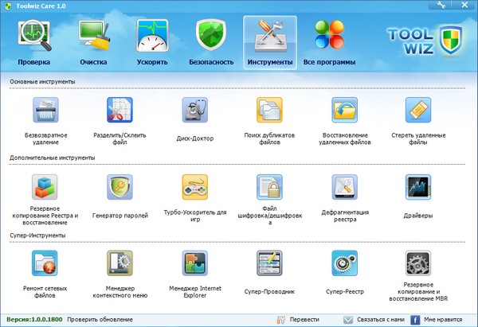
Task: Launch the Супер-Проводник tool
Action: click(269, 266)
